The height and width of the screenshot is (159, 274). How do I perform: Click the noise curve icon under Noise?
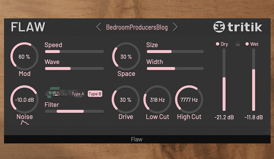25,123
